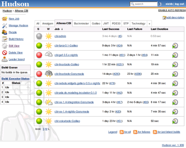Click the New Job icon in sidebar
Screen dimensions: 186x148
[x=4, y=19]
